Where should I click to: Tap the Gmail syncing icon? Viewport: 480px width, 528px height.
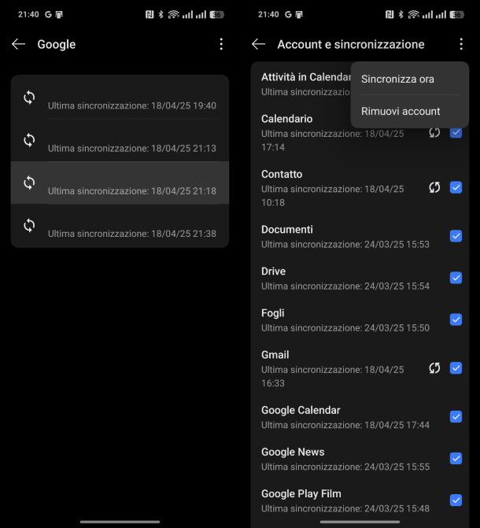pyautogui.click(x=434, y=368)
